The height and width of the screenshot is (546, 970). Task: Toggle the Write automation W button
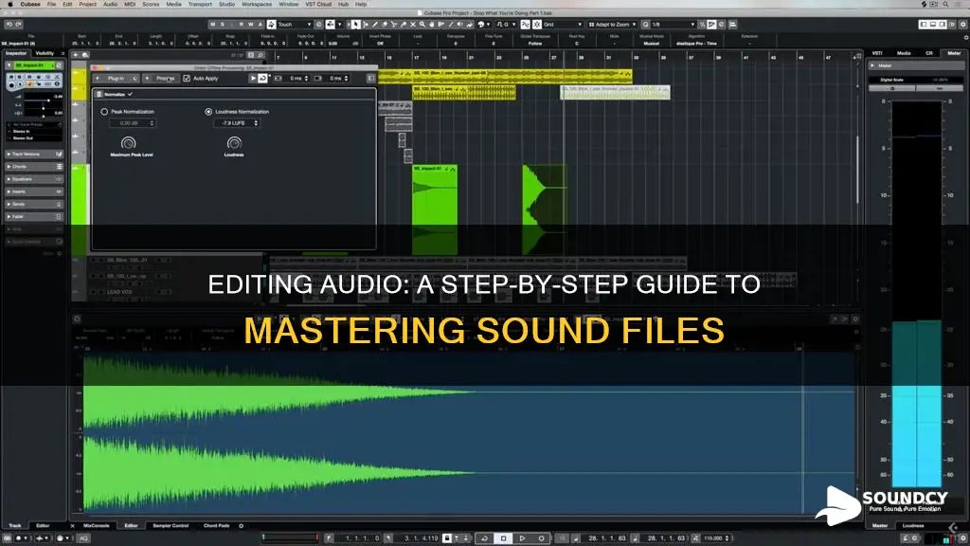(250, 24)
